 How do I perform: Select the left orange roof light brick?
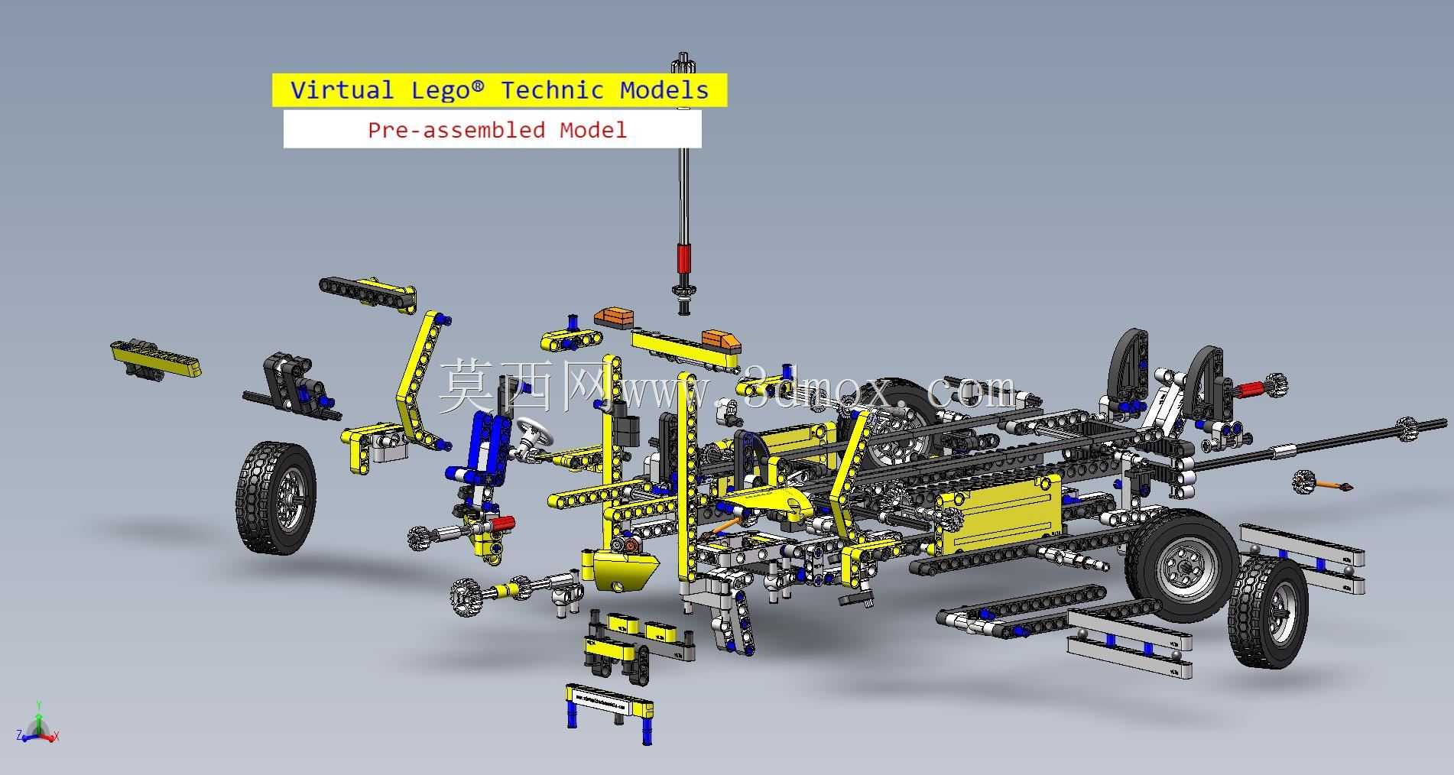click(615, 316)
